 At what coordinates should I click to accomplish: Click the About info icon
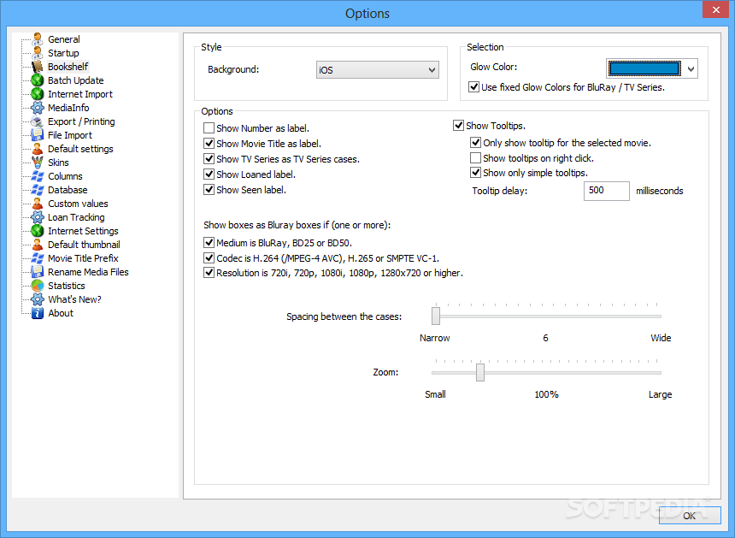tap(38, 313)
